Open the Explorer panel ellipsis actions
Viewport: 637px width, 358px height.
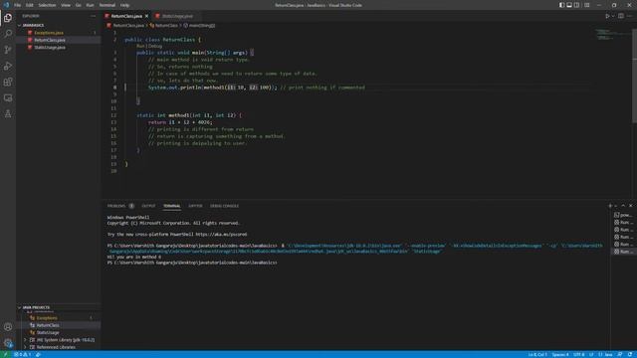(93, 16)
